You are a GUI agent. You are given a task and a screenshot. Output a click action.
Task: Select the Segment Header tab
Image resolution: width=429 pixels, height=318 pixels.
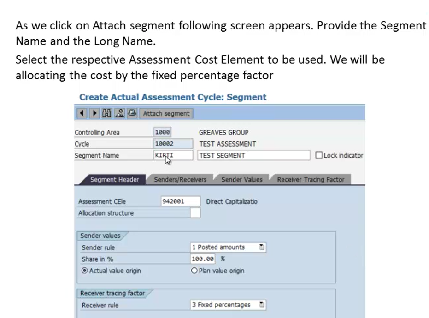pos(114,180)
